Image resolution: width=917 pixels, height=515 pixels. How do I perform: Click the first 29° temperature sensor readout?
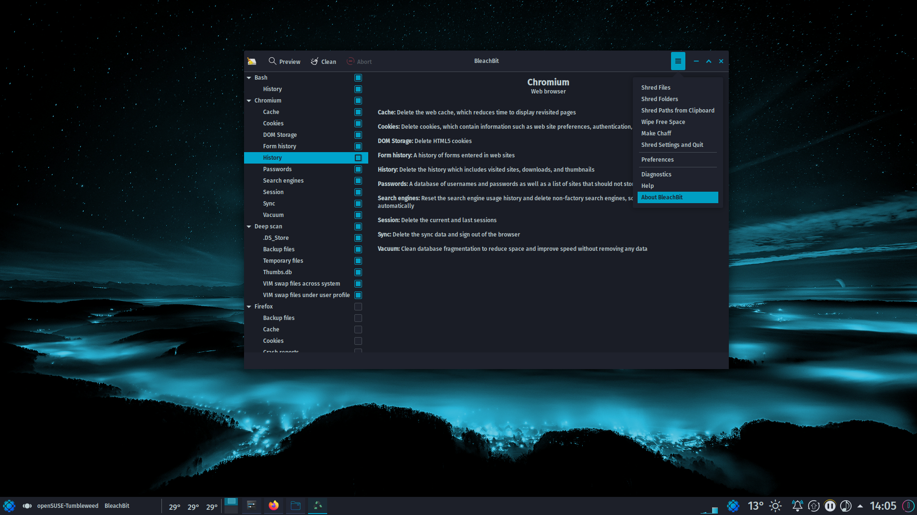point(175,507)
